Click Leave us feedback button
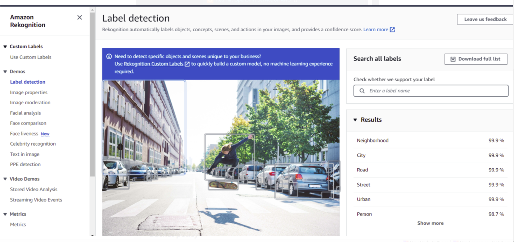This screenshot has width=514, height=242. 485,19
